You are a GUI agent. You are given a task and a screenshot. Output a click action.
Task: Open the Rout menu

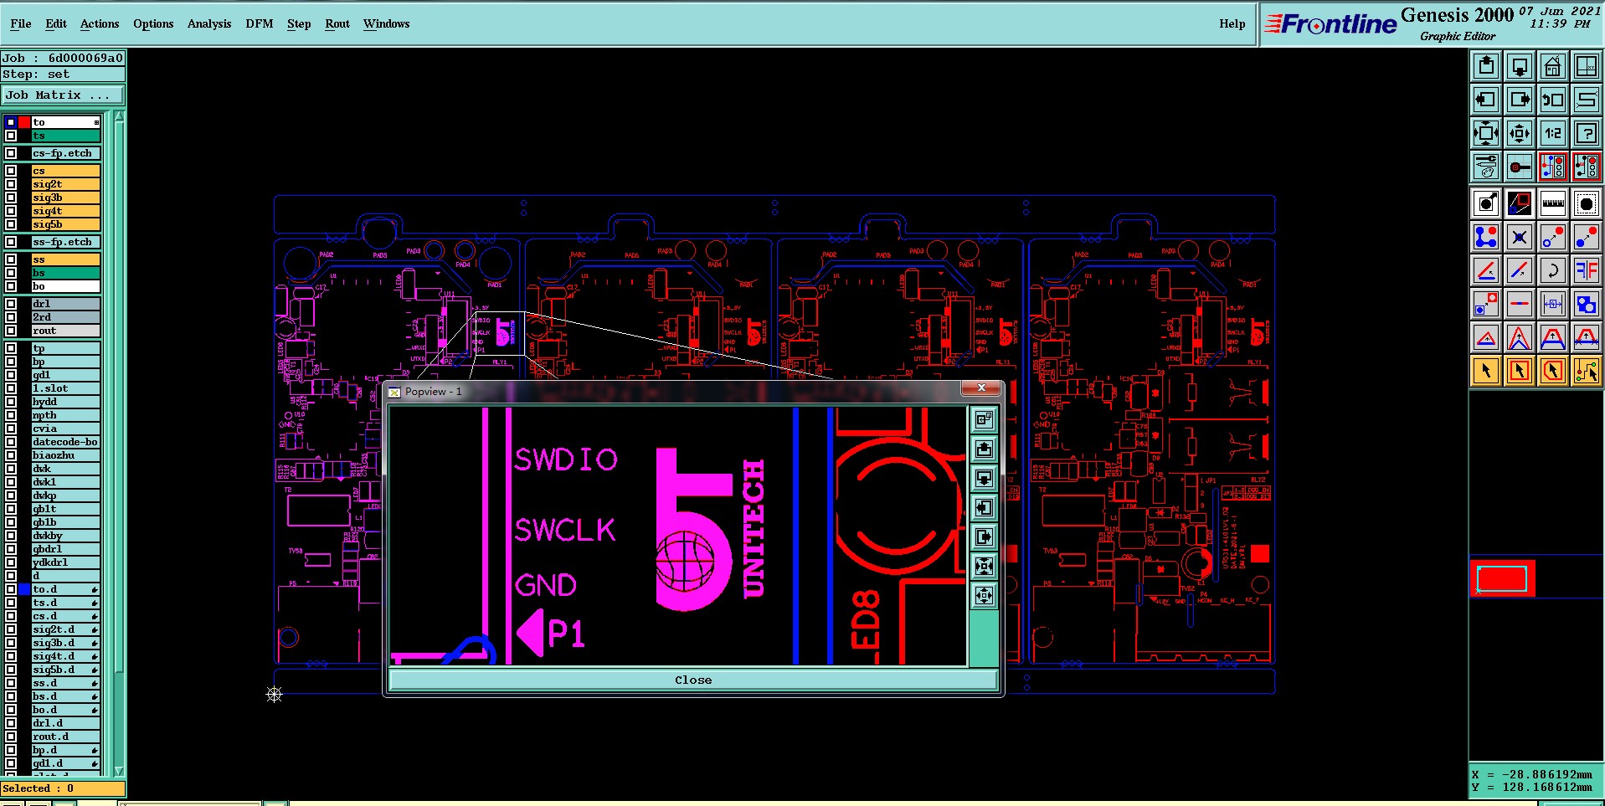pos(337,23)
